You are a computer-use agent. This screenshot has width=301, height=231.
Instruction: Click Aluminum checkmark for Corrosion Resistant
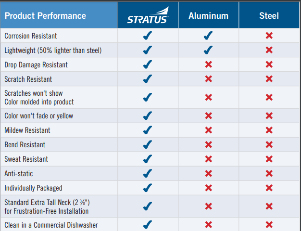click(208, 36)
